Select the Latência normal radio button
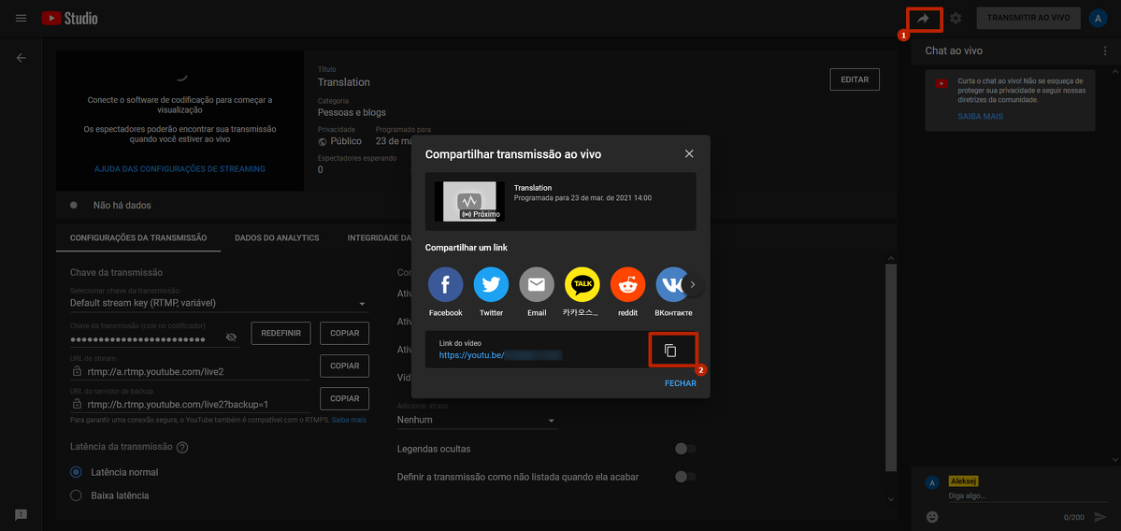1121x531 pixels. tap(77, 472)
